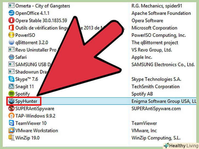Select Spotify in the program list
Viewport: 199px width, 149px height.
pos(22,94)
